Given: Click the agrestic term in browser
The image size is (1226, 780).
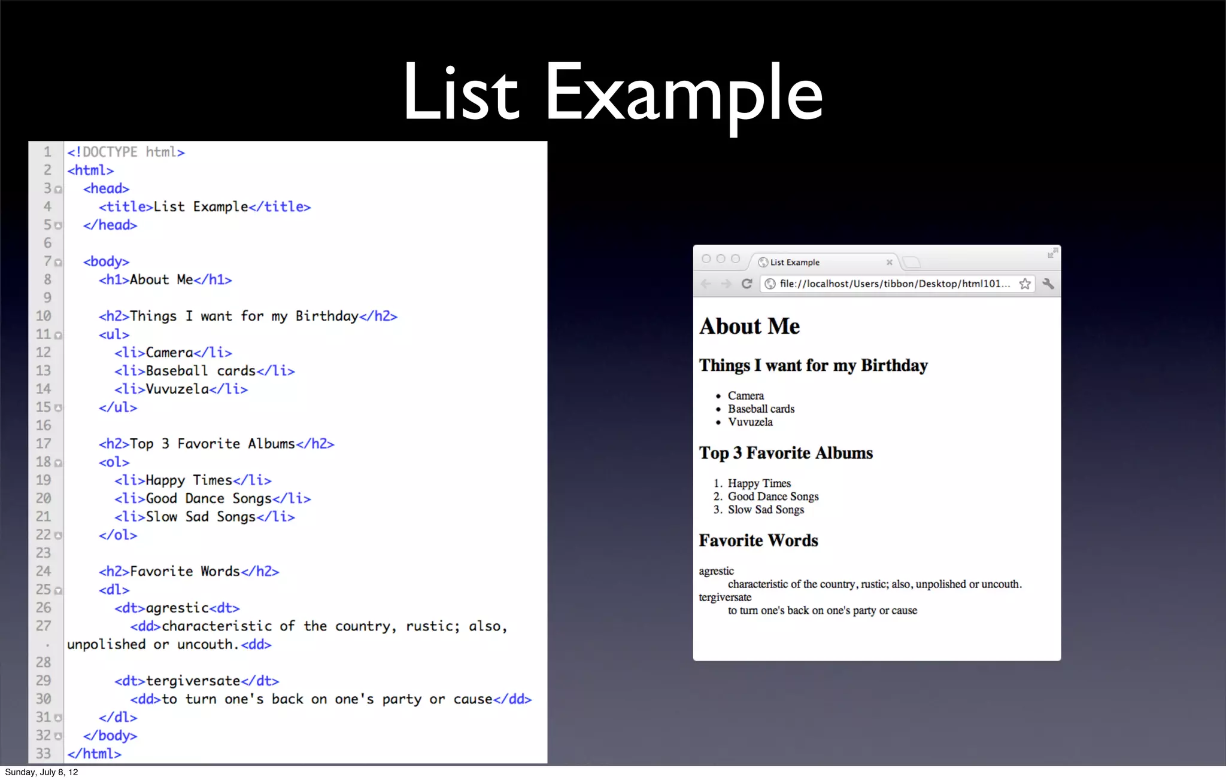Looking at the screenshot, I should click(716, 571).
